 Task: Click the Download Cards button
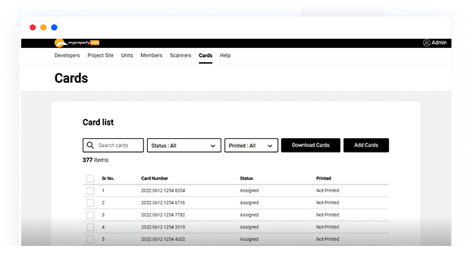(x=311, y=145)
